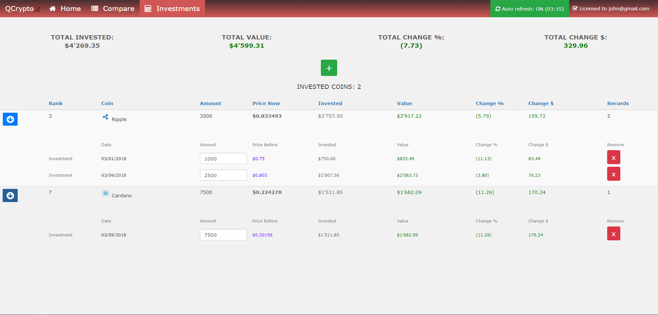Click the Cardano coin logo icon

tap(106, 194)
